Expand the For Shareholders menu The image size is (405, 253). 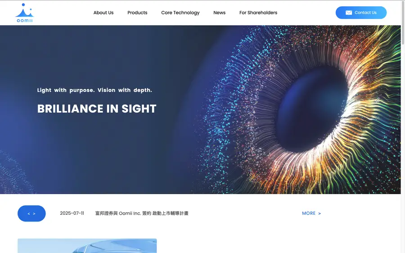point(258,13)
